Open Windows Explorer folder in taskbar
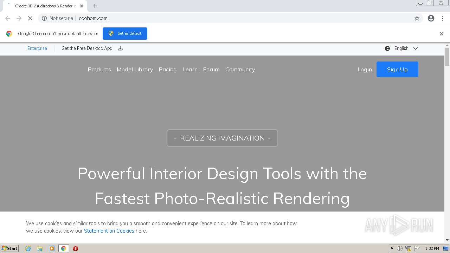 tap(40, 248)
